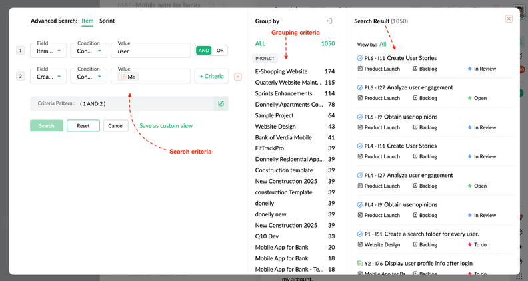Click the Value field in criteria row 2
Image resolution: width=528 pixels, height=281 pixels.
click(151, 76)
